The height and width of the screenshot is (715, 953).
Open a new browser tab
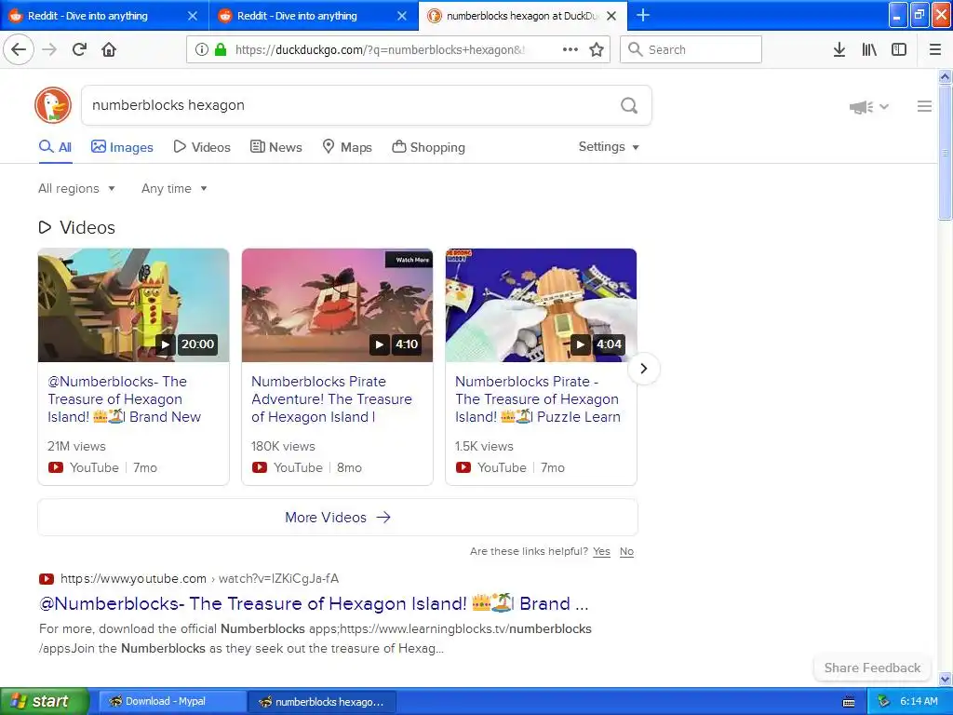[x=643, y=15]
